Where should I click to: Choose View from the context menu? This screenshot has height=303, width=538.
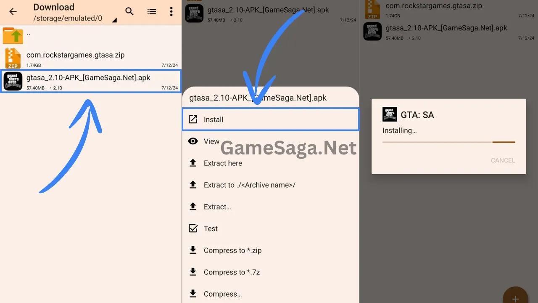tap(271, 141)
